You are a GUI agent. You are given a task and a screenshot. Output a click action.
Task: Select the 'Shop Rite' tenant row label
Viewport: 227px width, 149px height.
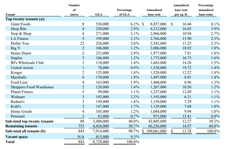coord(18,29)
